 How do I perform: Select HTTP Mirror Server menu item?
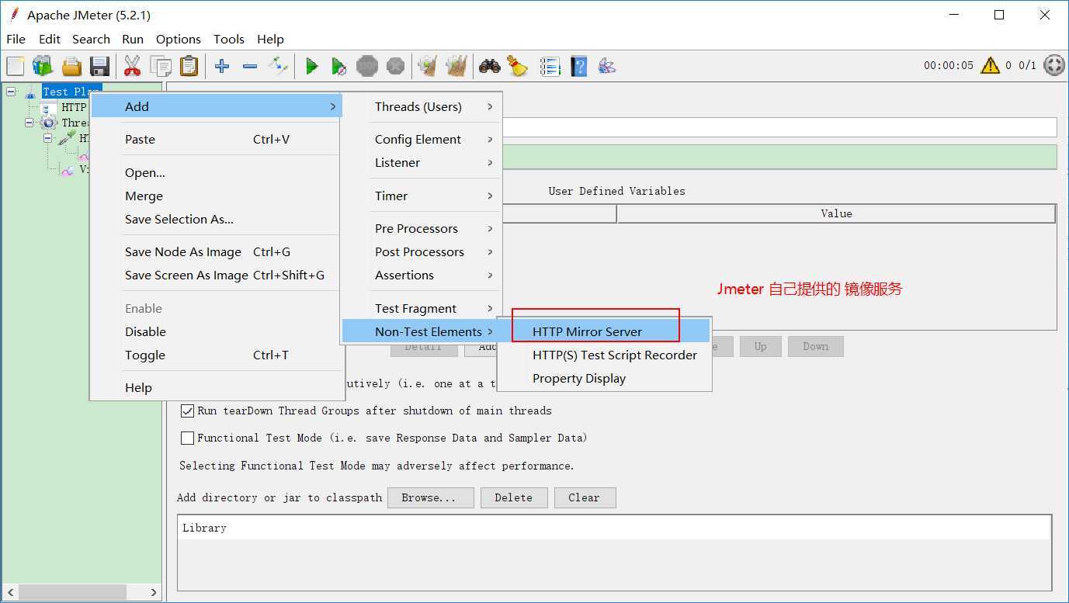[604, 331]
